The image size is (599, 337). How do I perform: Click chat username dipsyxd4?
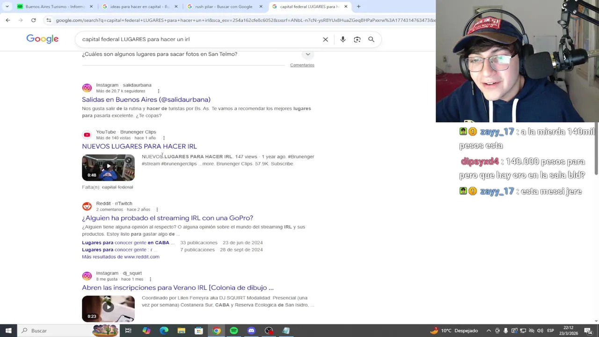coord(480,162)
